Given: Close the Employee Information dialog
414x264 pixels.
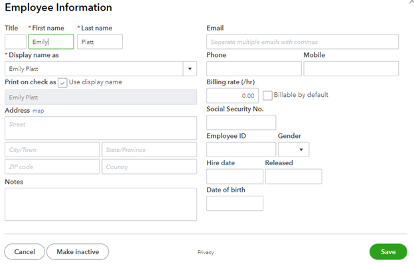Looking at the screenshot, I should coord(411,1).
